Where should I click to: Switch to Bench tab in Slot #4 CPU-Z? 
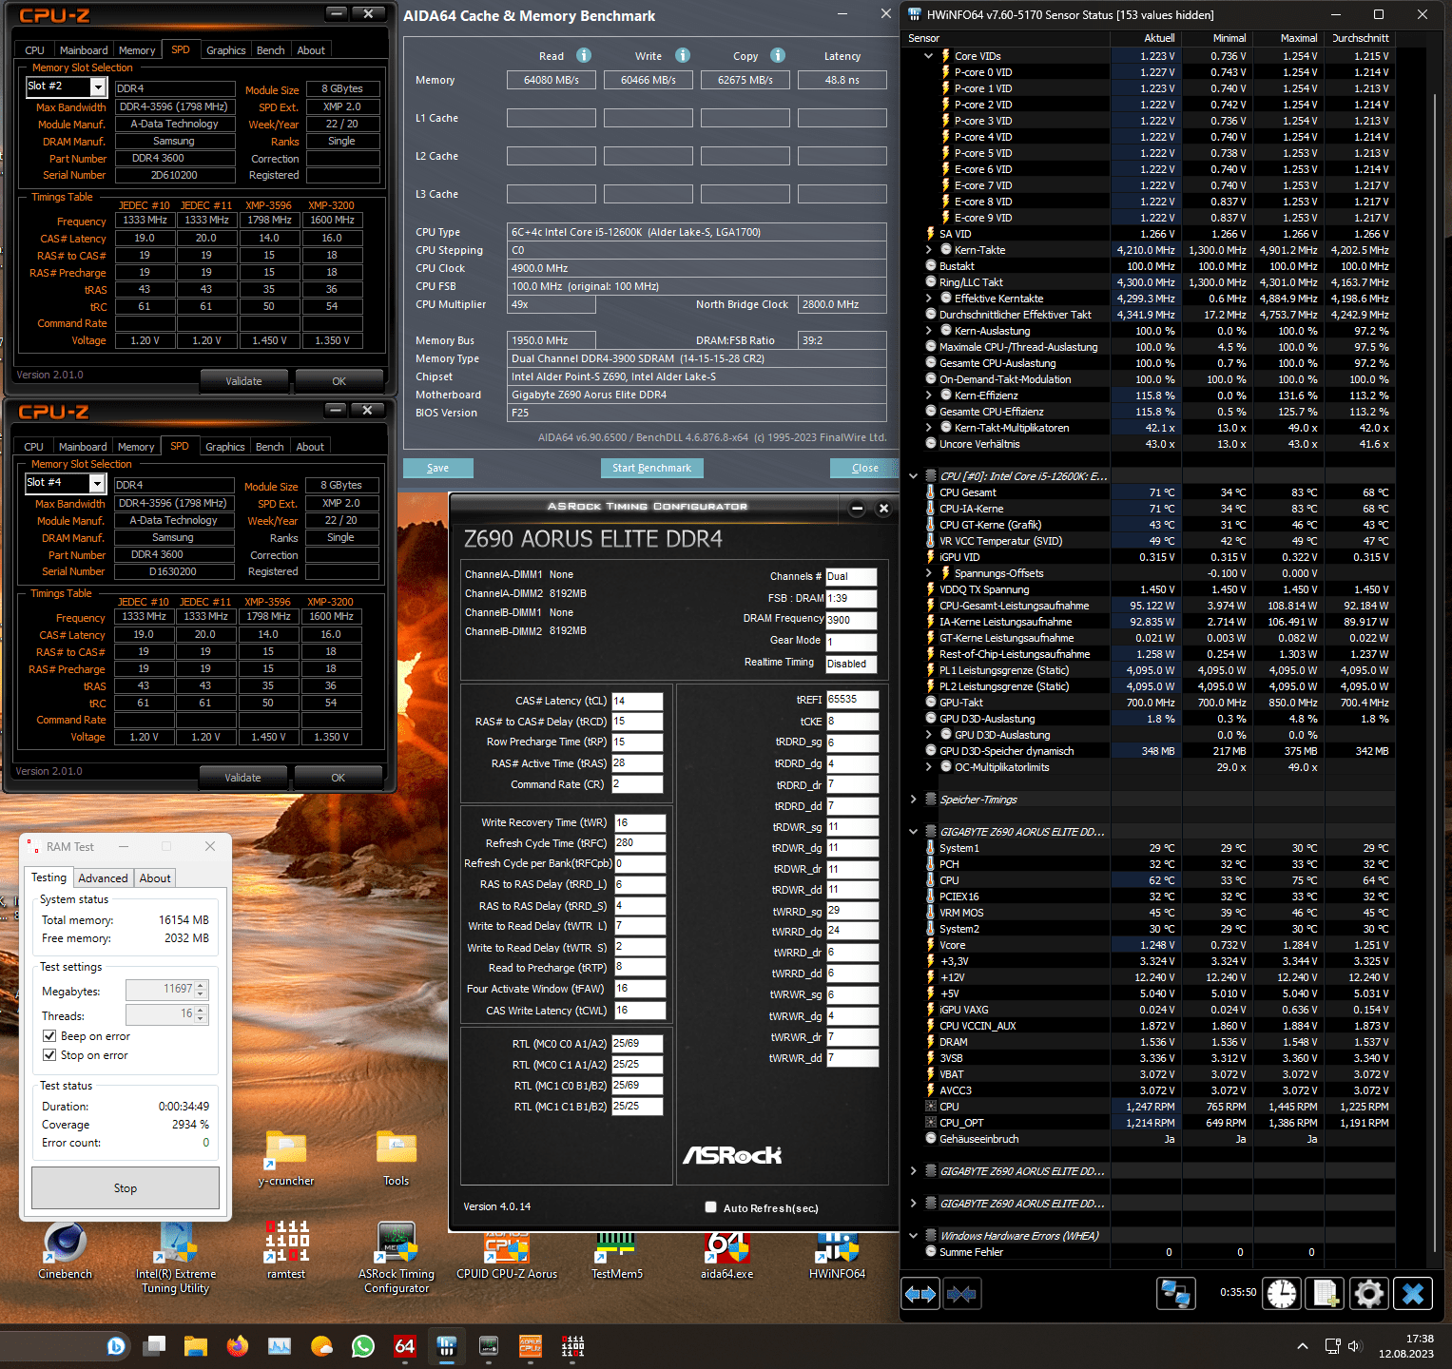[270, 447]
